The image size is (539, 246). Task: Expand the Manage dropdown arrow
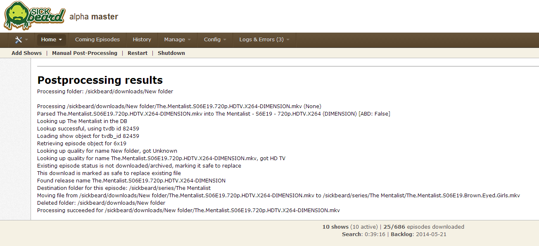[x=189, y=40]
